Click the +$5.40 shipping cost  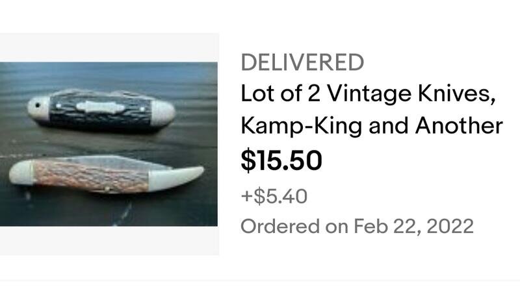tap(274, 196)
